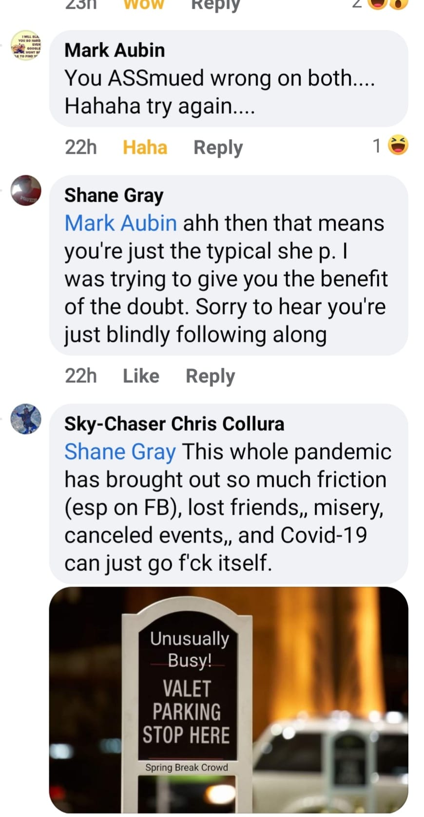View reaction emojis on top comment
Image resolution: width=424 pixels, height=817 pixels.
click(x=388, y=4)
